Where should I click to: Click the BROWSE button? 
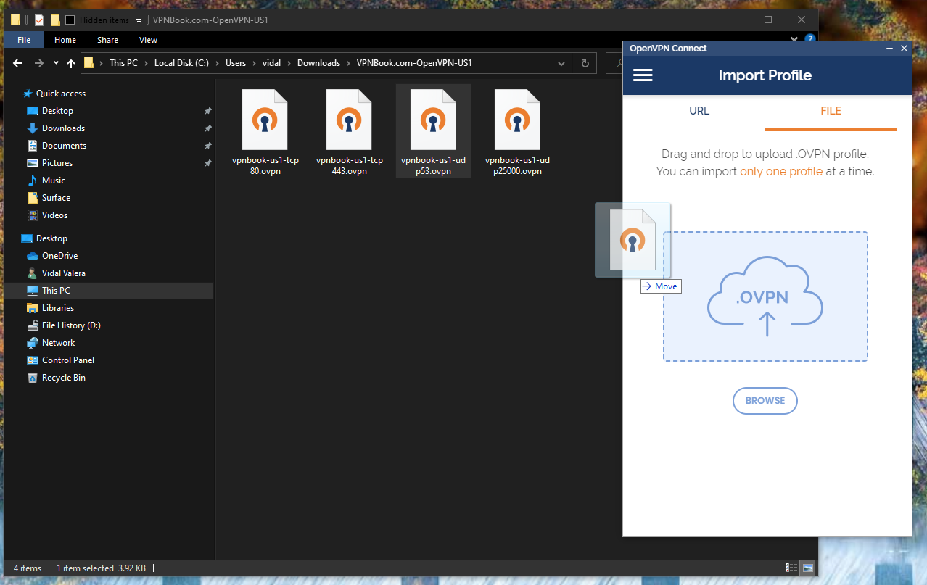[765, 400]
